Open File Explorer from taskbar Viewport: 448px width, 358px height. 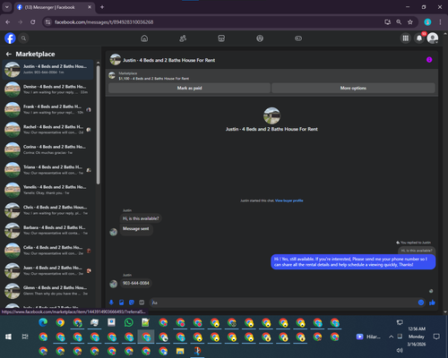coord(180,351)
